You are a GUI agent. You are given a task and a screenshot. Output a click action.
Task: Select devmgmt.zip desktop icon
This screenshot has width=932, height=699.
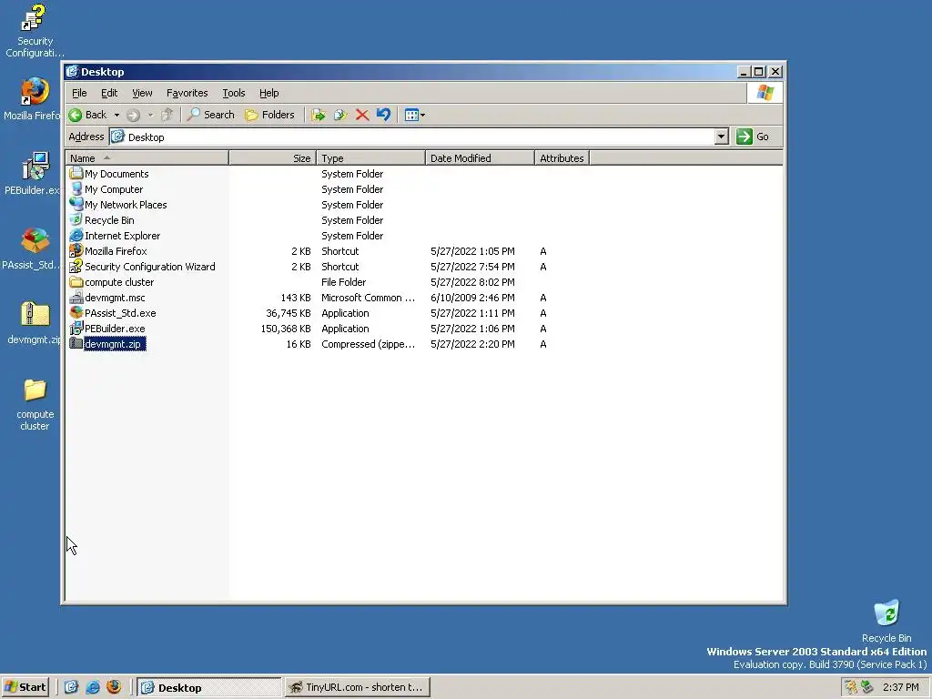[35, 323]
